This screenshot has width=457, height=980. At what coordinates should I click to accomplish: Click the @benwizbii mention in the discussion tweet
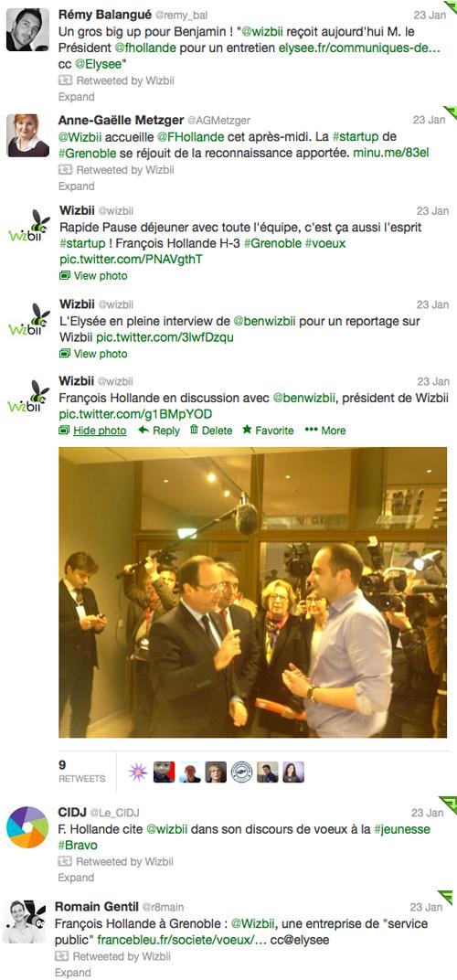[308, 398]
